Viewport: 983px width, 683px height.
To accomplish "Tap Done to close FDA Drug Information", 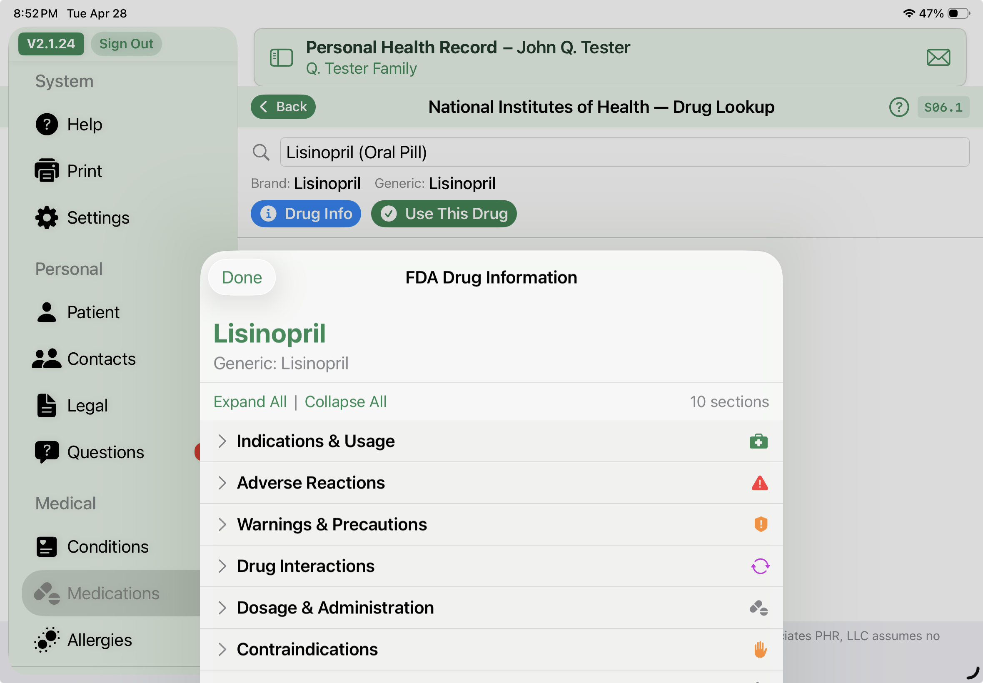I will coord(242,277).
